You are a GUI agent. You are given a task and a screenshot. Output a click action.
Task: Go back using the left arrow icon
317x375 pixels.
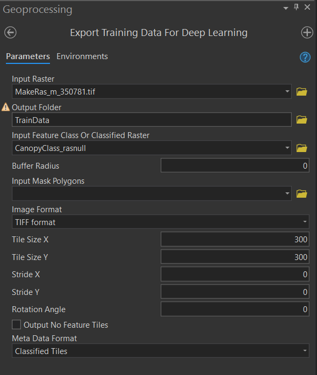point(10,33)
